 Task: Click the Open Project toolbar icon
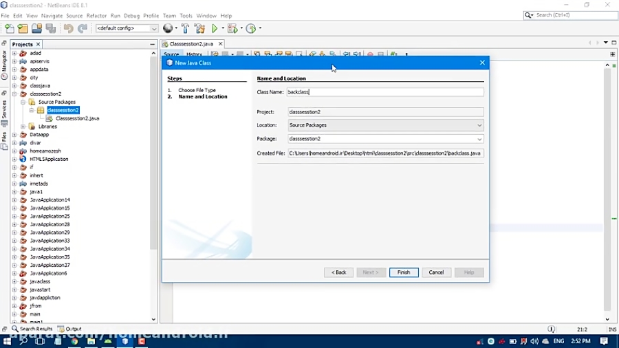pos(36,29)
